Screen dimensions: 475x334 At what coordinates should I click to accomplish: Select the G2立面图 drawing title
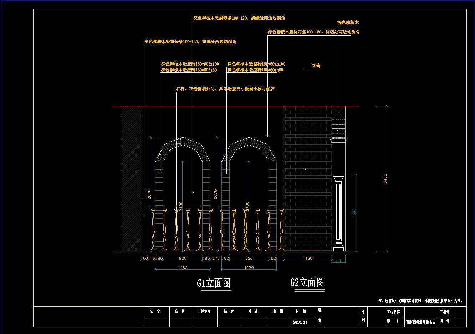pyautogui.click(x=307, y=282)
